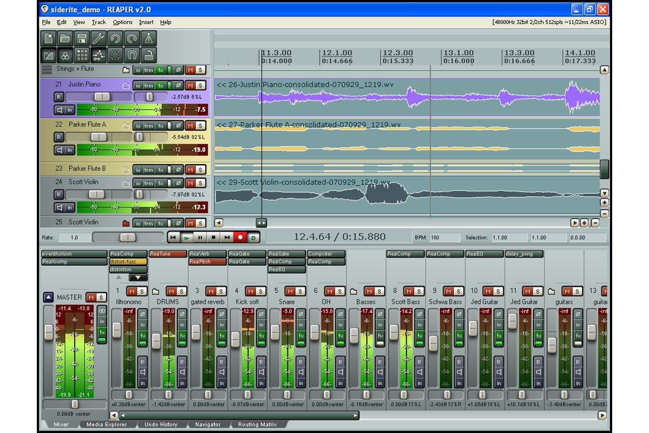The height and width of the screenshot is (433, 649).
Task: Open project settings with the wrench icon
Action: (99, 39)
